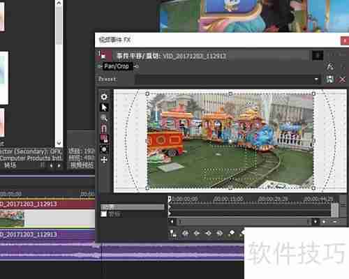Click the media panel vertical scrollbar thumb
The width and height of the screenshot is (349, 279).
click(x=59, y=26)
